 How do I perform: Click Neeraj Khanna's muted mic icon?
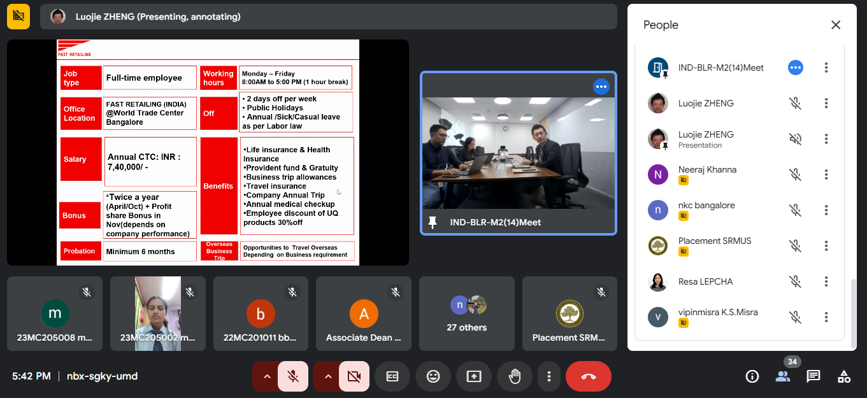(795, 174)
